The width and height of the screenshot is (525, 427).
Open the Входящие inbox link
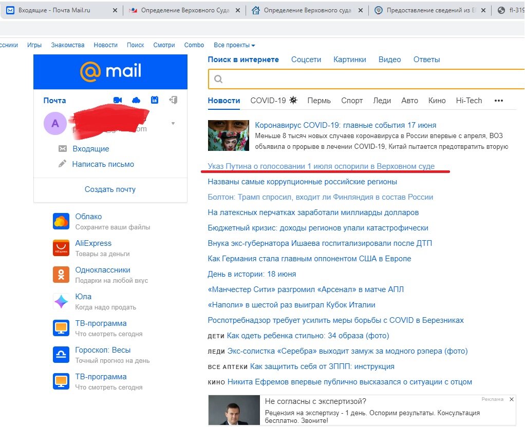(91, 149)
